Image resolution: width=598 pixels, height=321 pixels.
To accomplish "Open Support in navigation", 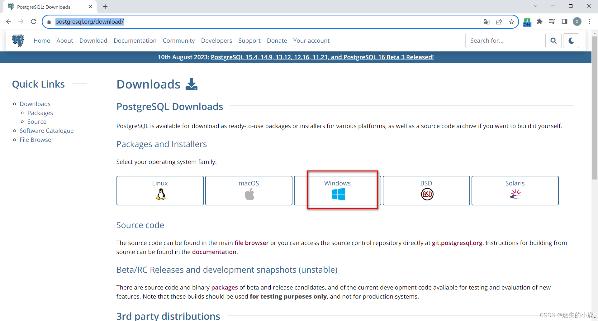I will tap(249, 41).
